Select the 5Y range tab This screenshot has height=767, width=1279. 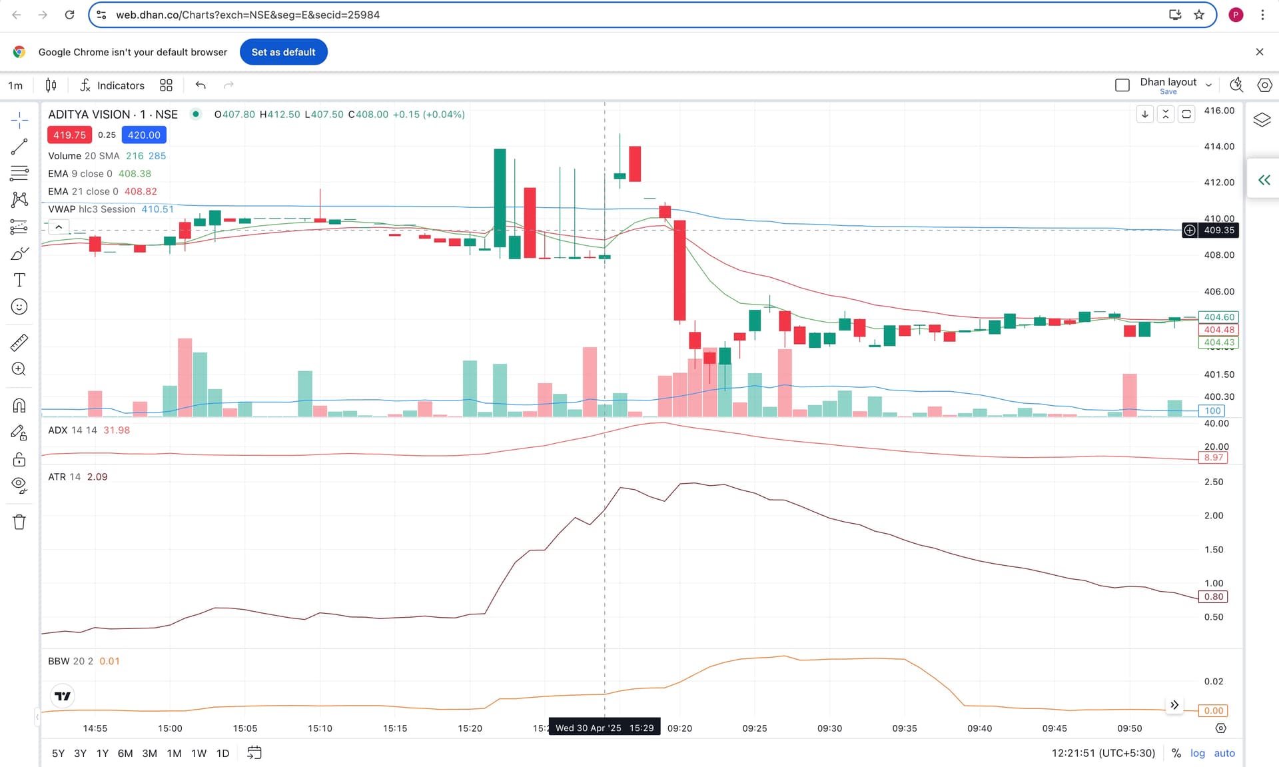tap(59, 753)
